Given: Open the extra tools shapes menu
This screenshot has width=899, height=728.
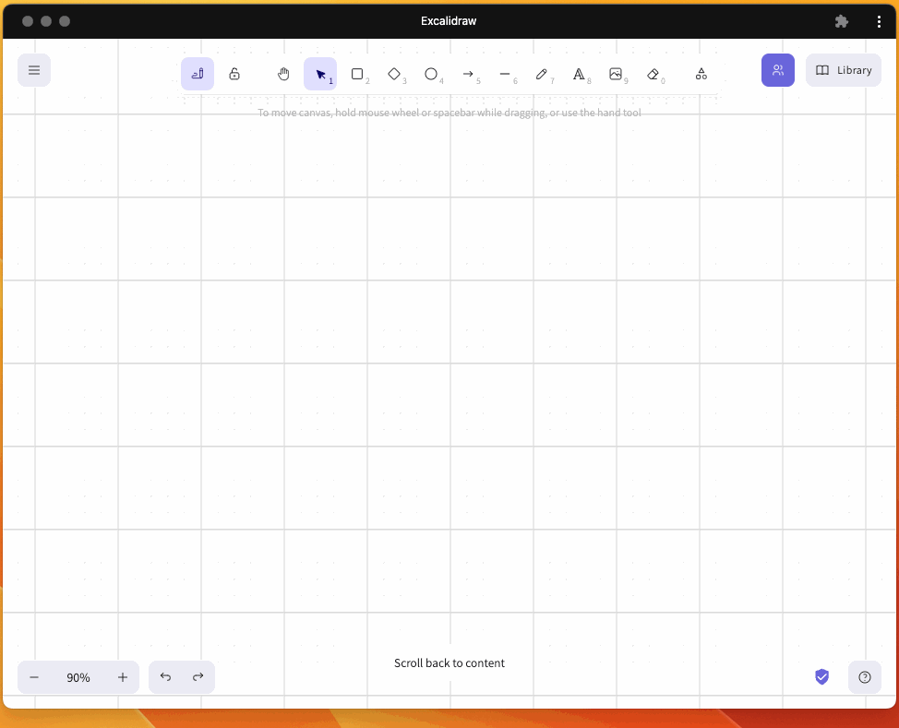Looking at the screenshot, I should click(x=701, y=74).
